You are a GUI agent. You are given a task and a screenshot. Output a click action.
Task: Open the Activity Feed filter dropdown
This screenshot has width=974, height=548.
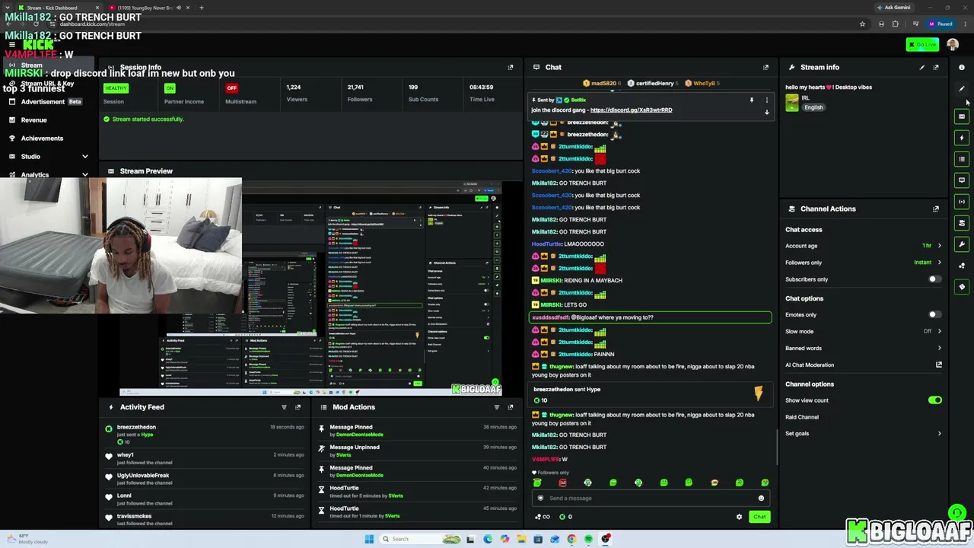click(x=284, y=407)
